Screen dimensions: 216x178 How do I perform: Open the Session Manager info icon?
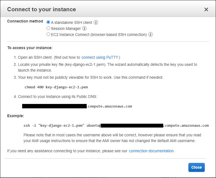(x=84, y=29)
